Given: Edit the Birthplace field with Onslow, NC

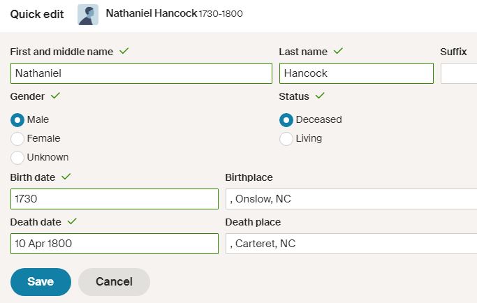Looking at the screenshot, I should point(351,199).
